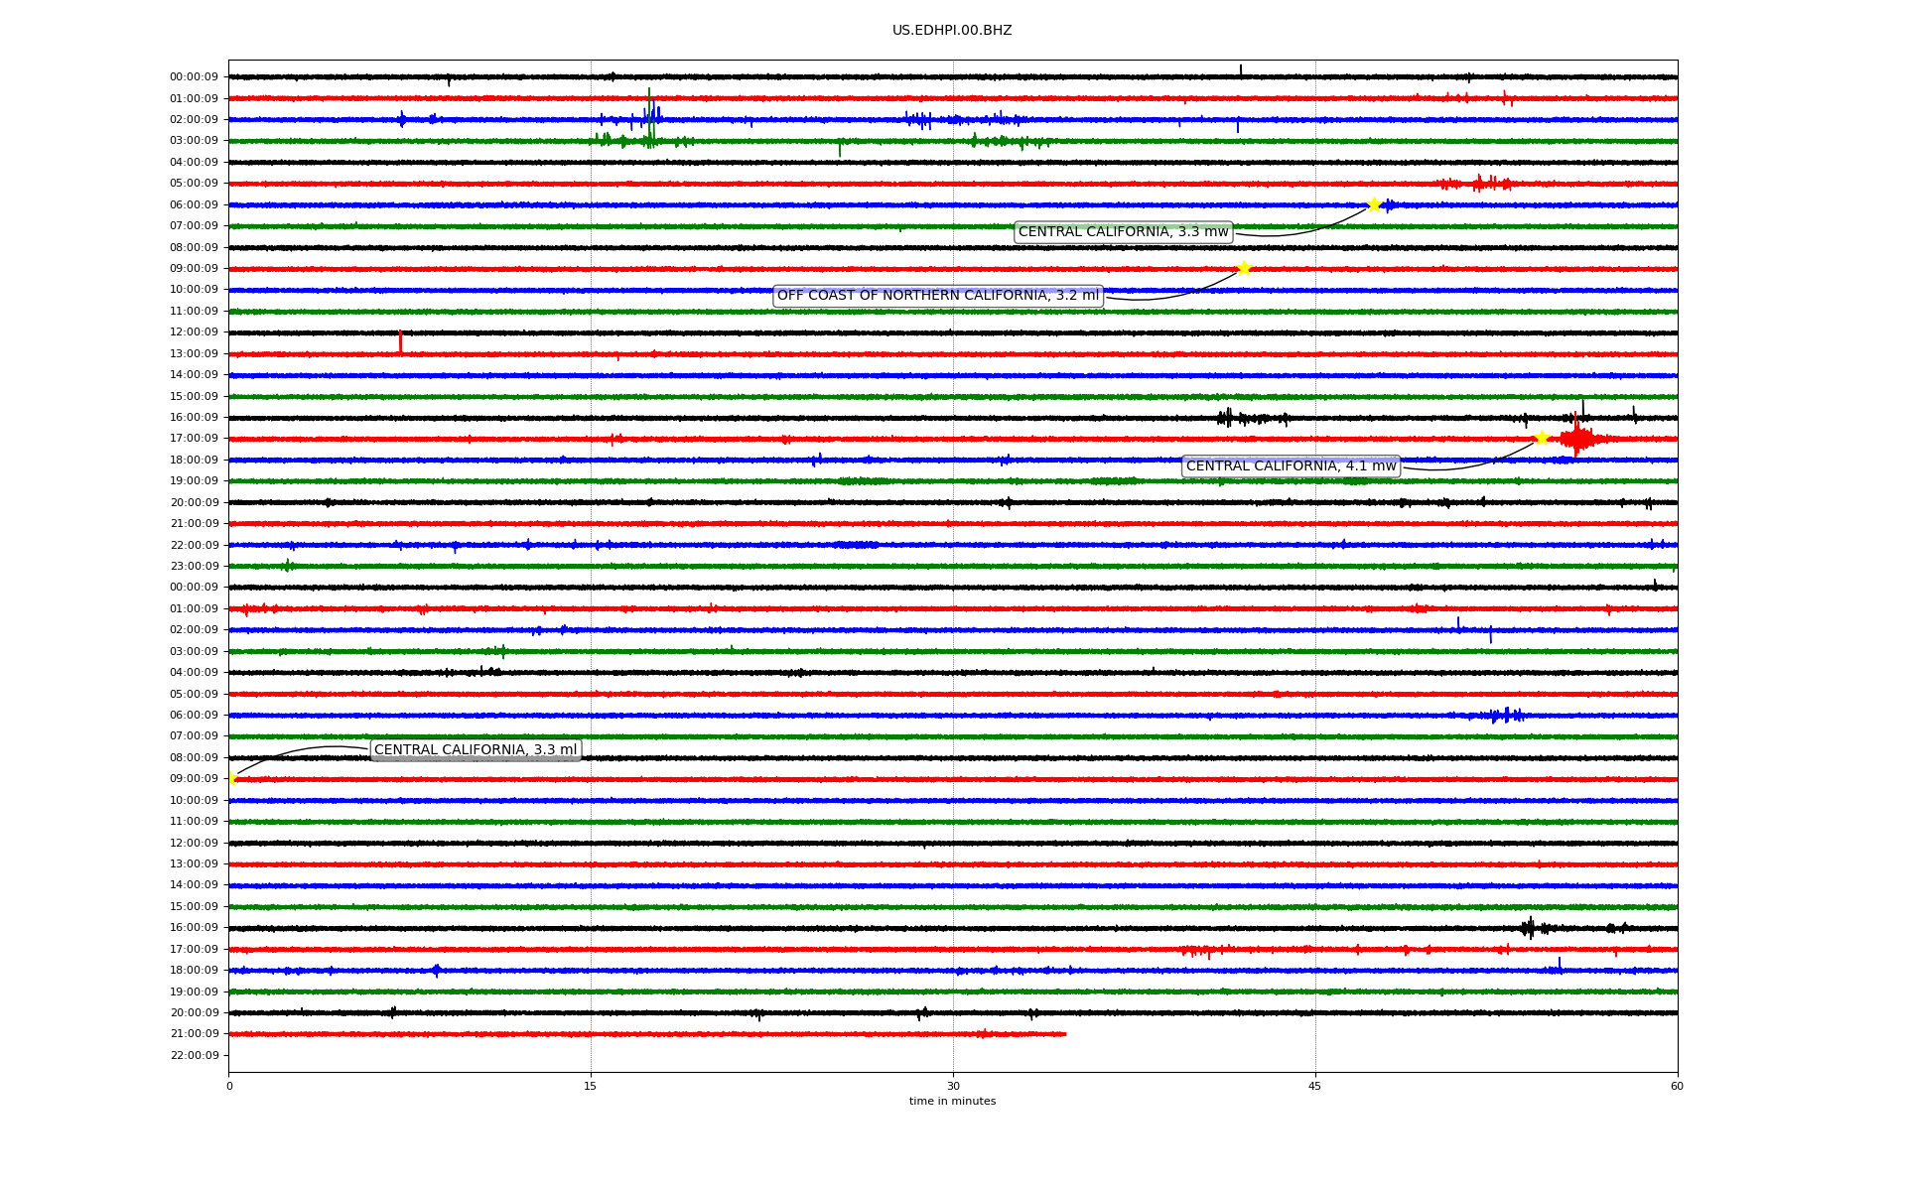Click the 'OFF COAST OF NORTHERN CALIFORNIA, 3.2 ml' label
Screen dimensions: 1906x1191
937,296
